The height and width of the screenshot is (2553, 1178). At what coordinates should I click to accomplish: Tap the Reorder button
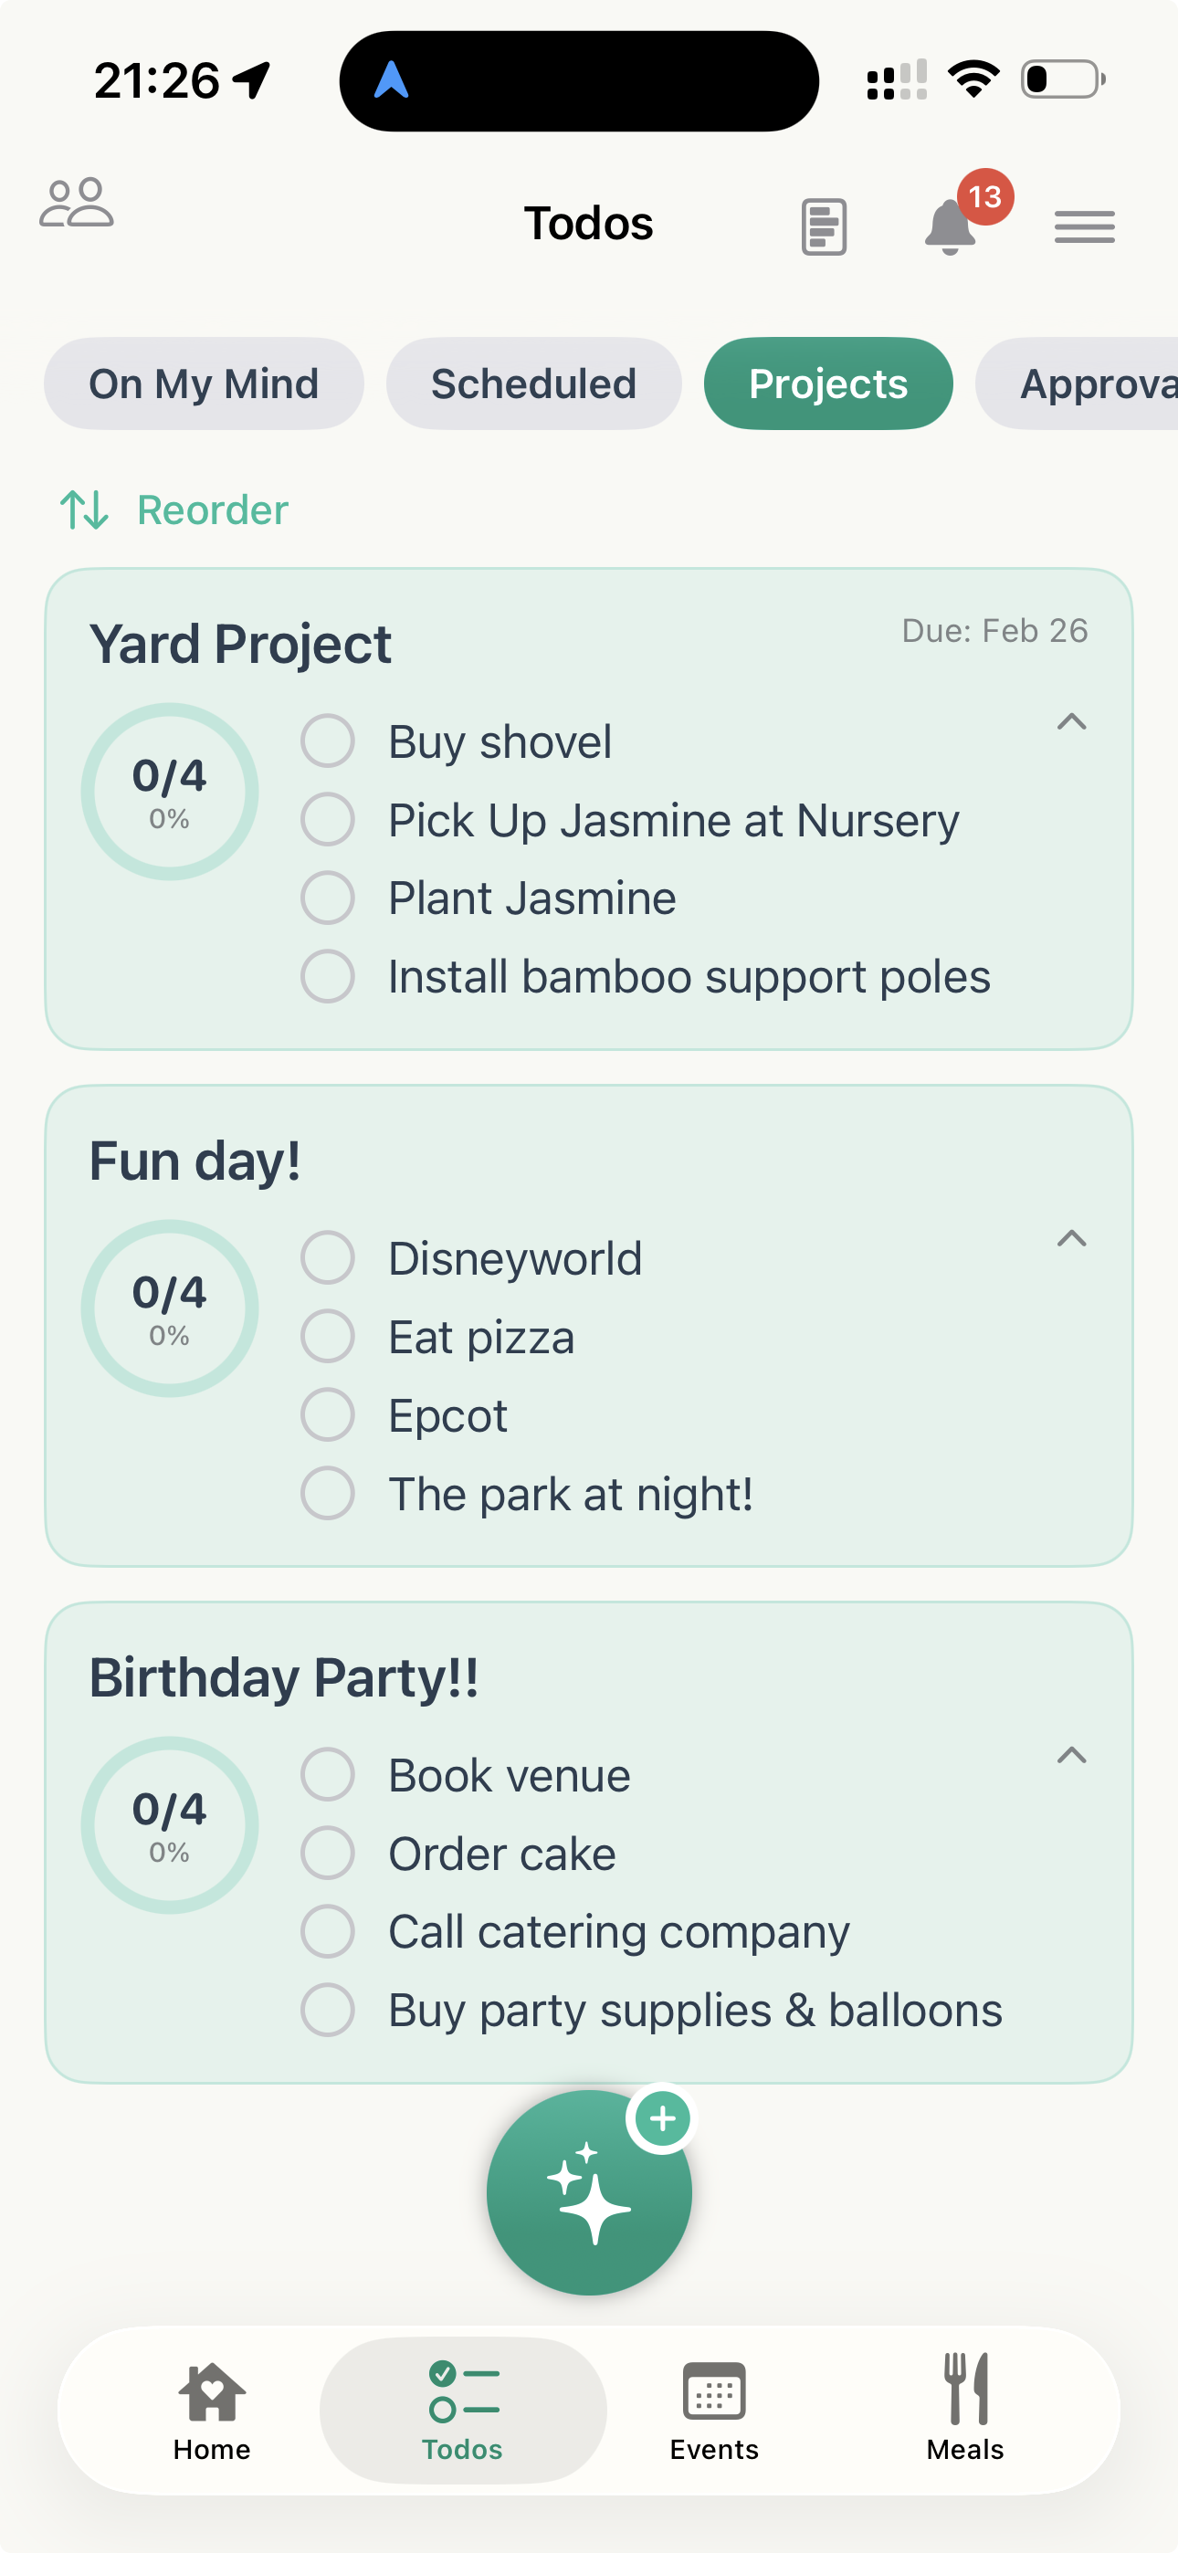174,510
